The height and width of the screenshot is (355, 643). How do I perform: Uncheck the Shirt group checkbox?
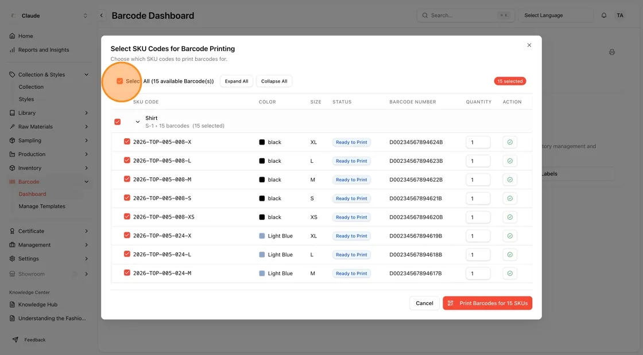(118, 122)
